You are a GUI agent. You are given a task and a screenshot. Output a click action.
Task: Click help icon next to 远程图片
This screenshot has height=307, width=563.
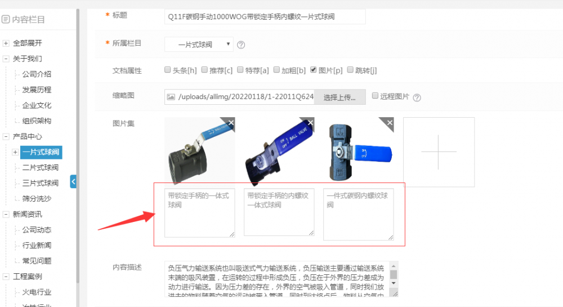[417, 97]
